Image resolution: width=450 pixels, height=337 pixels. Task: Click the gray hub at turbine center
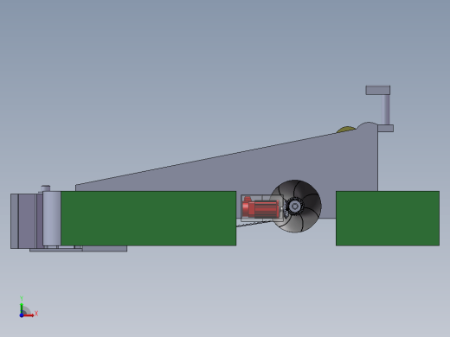(295, 206)
